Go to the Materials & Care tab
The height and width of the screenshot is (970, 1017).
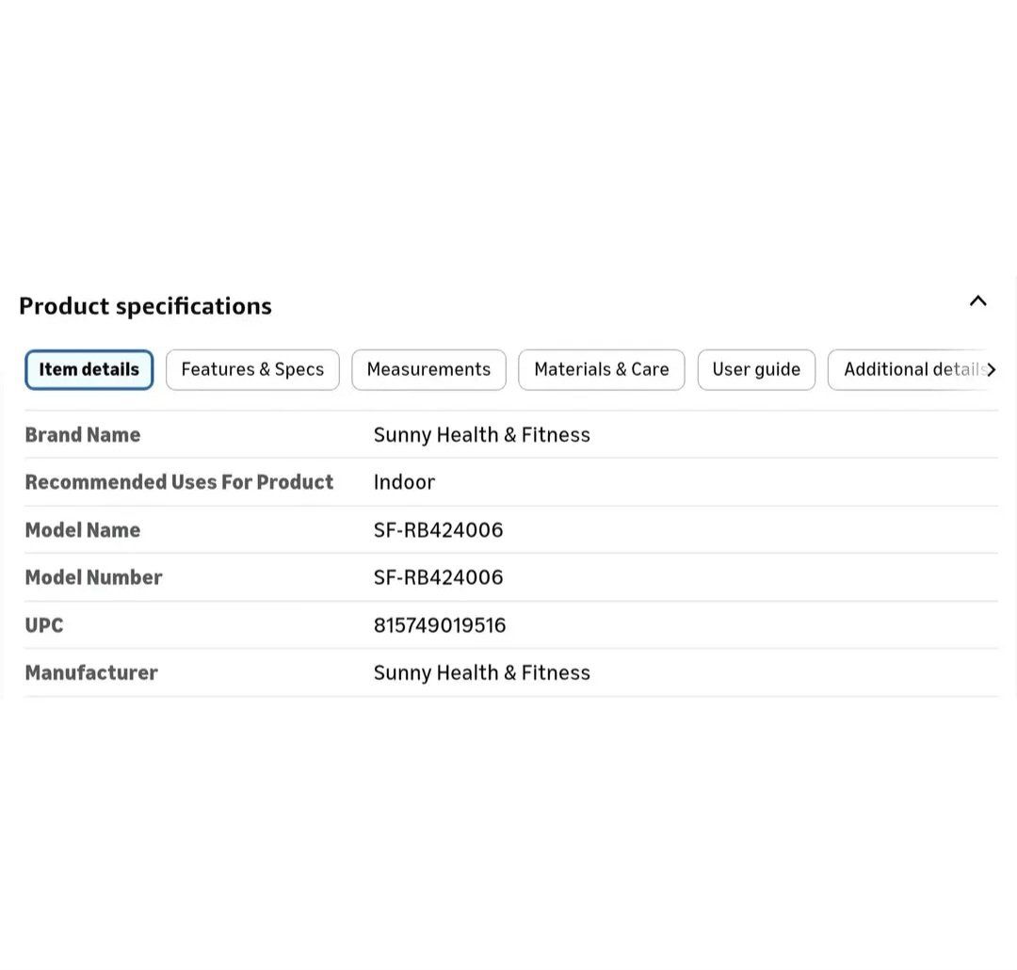click(601, 369)
